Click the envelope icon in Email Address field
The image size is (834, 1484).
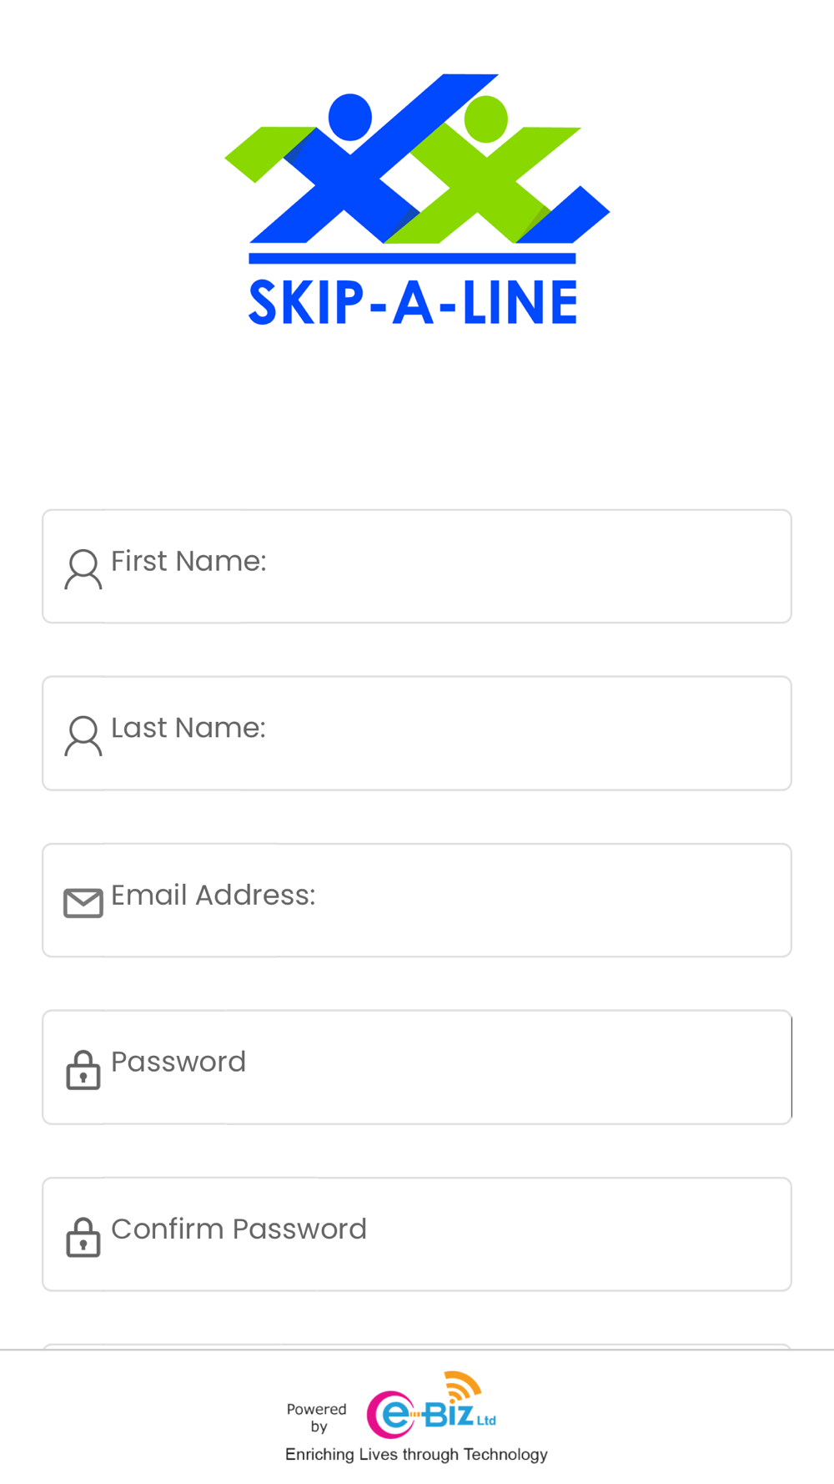[83, 903]
